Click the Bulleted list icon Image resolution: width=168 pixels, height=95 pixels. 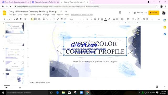coord(133,19)
